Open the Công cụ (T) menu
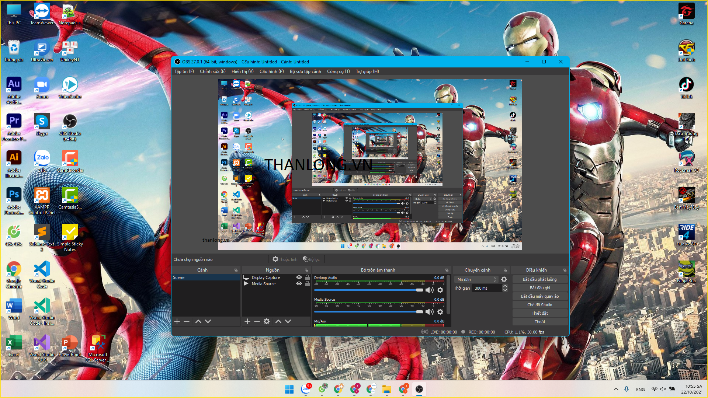Viewport: 708px width, 398px height. point(338,71)
